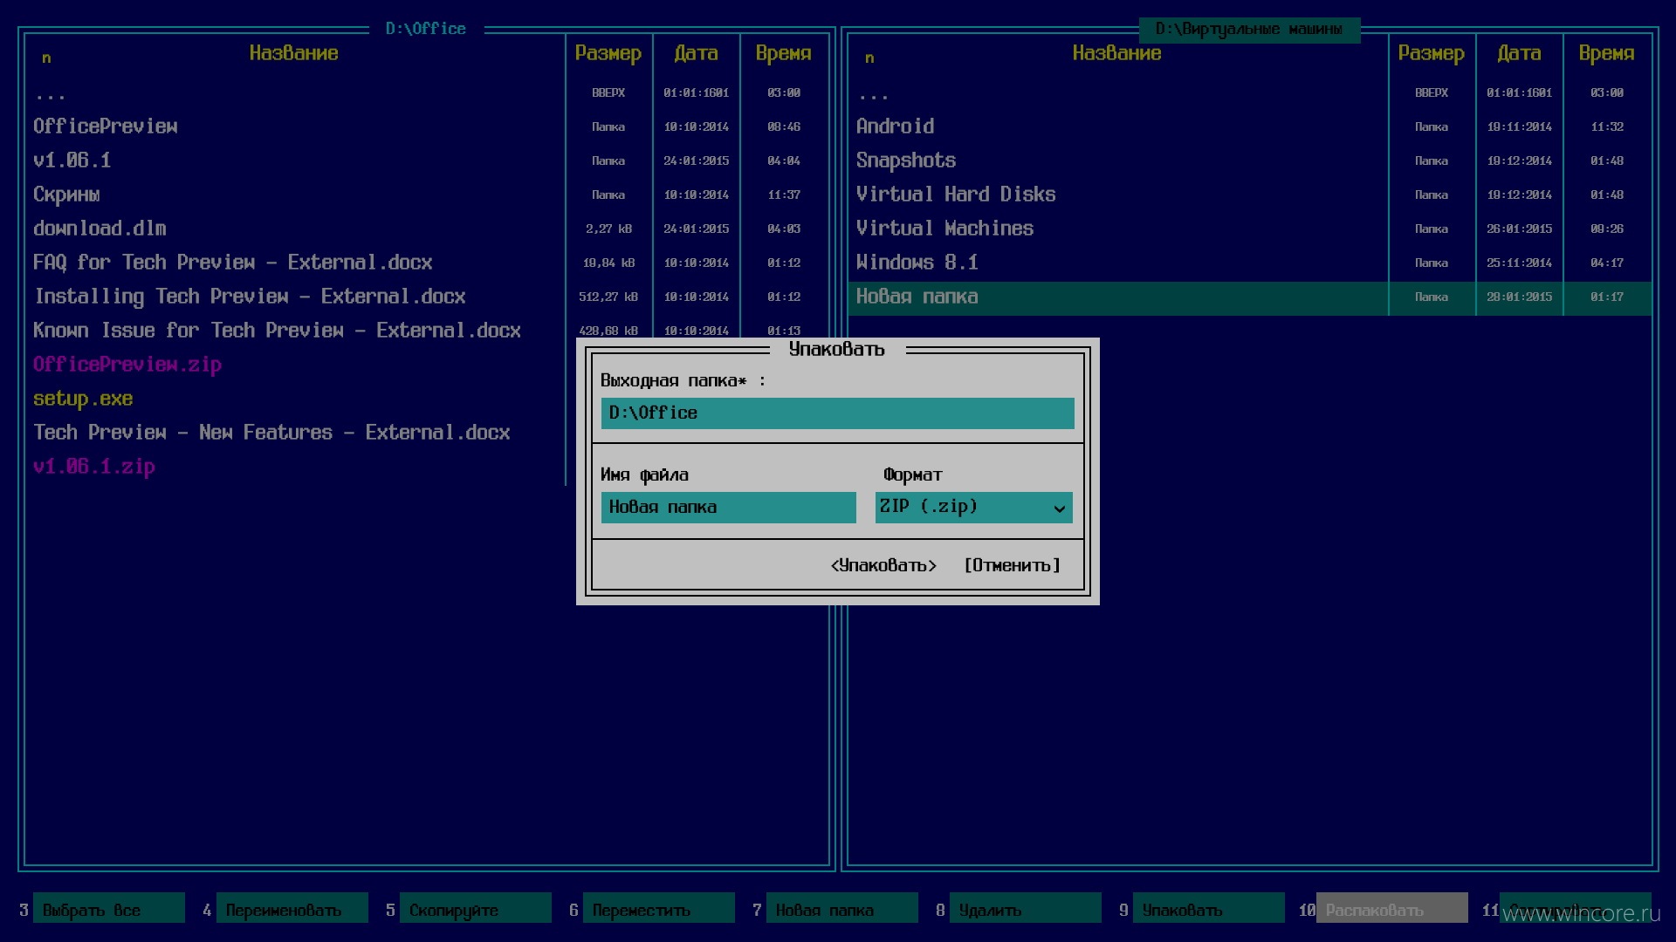Select the Скрины folder
Viewport: 1676px width, 942px height.
point(66,195)
